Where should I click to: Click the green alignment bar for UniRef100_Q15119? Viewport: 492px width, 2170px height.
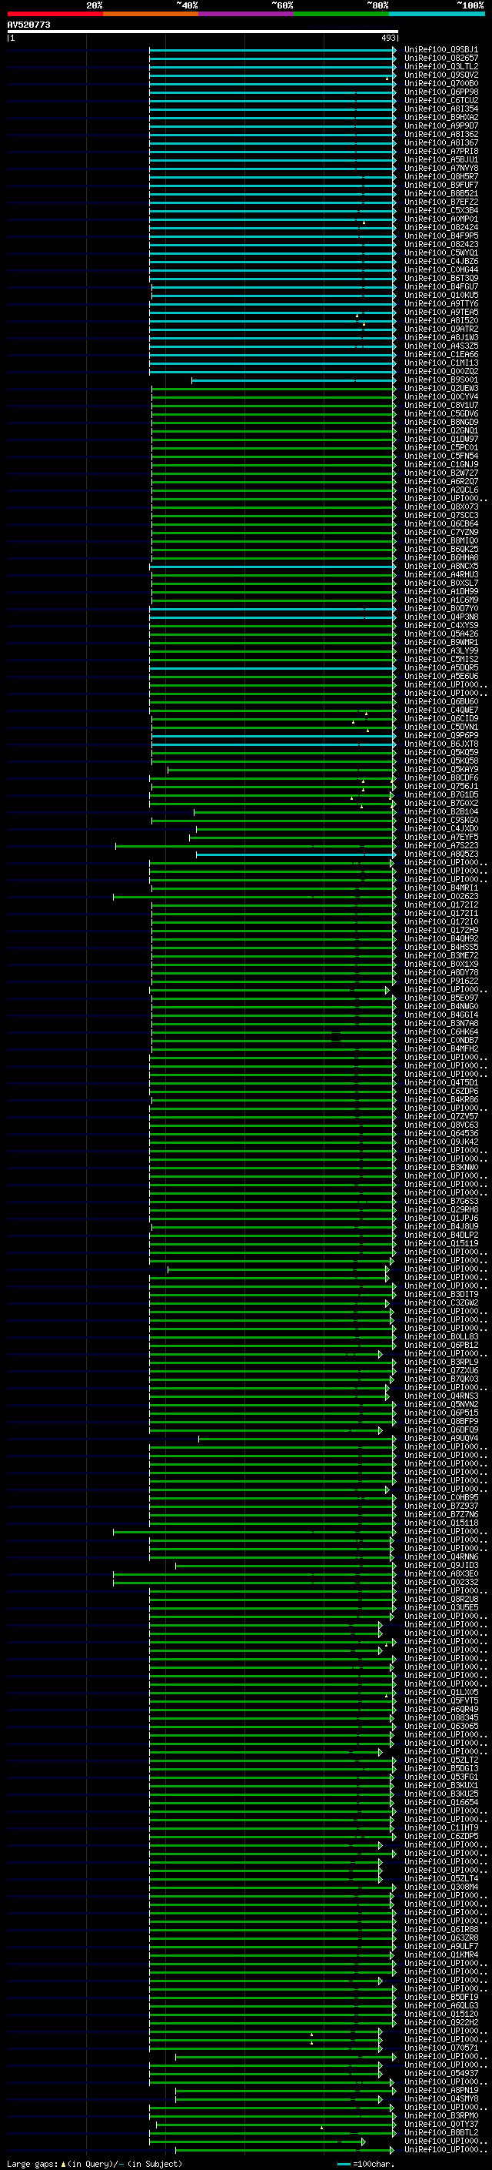tap(272, 1243)
